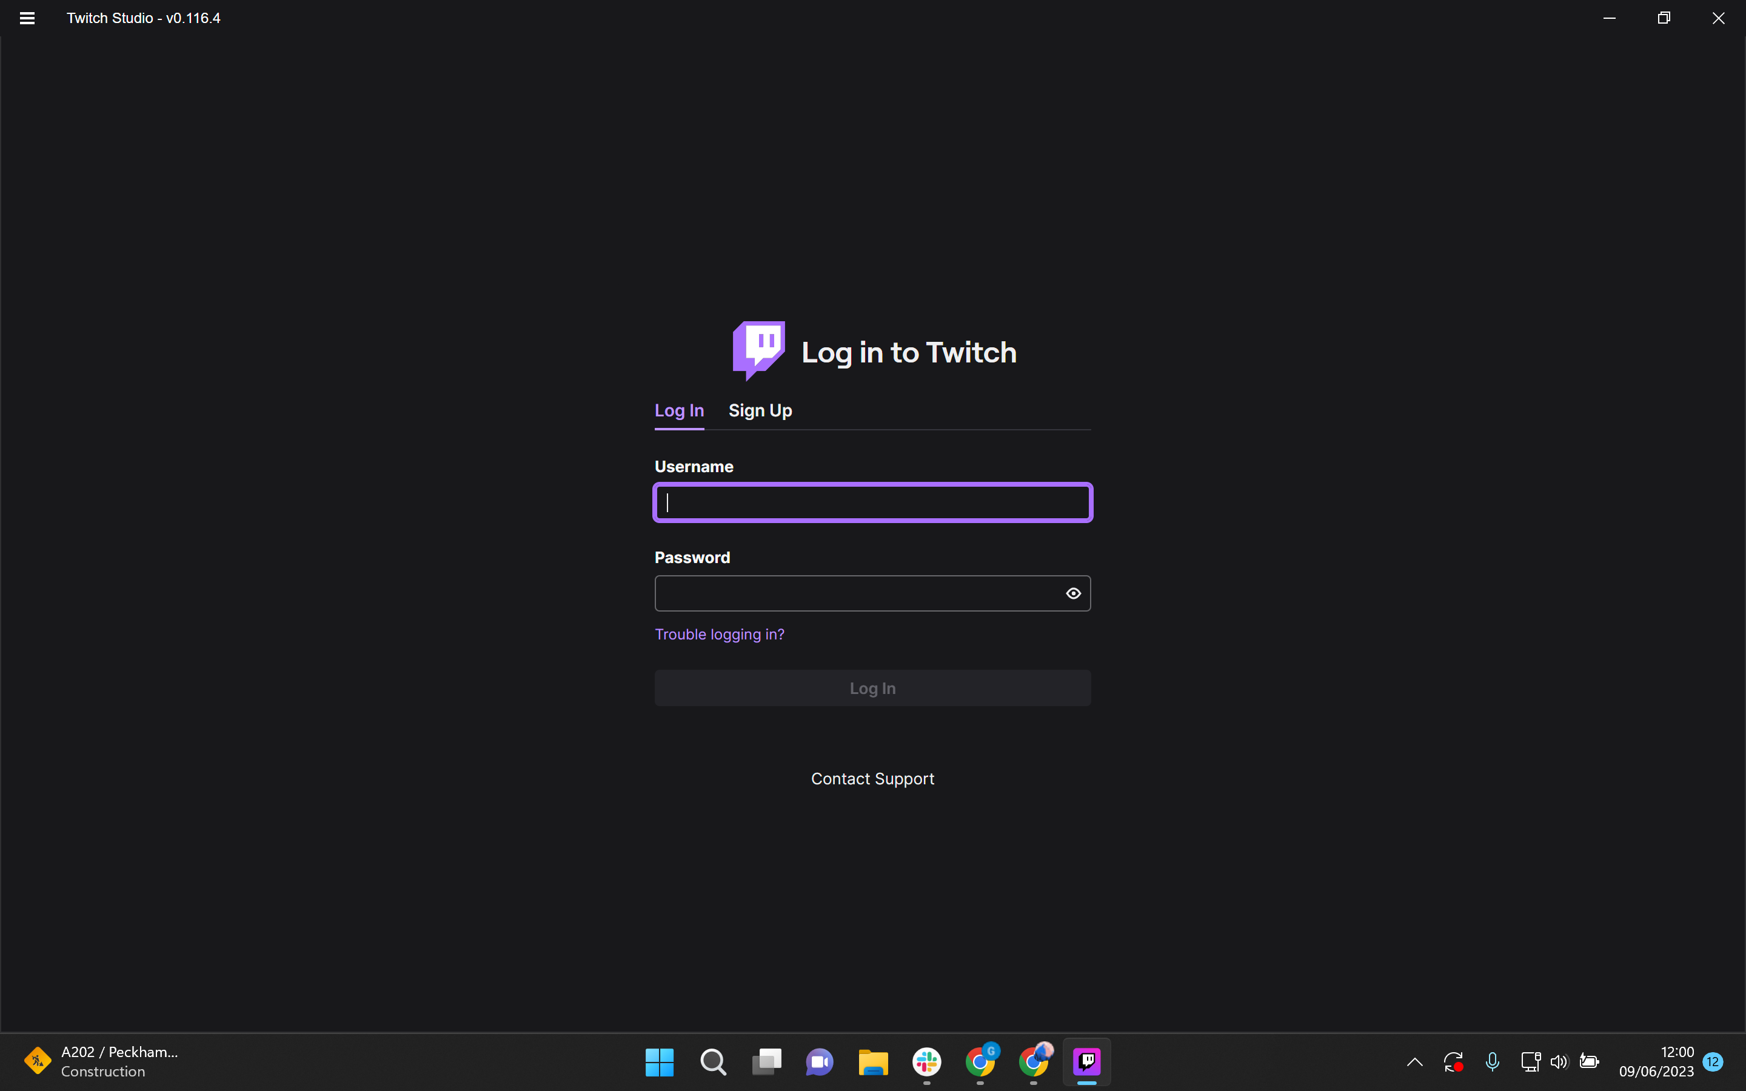Click the microphone tray icon
This screenshot has width=1746, height=1091.
point(1492,1061)
